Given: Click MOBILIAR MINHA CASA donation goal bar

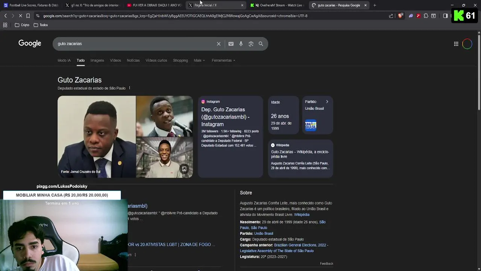Looking at the screenshot, I should point(62,195).
